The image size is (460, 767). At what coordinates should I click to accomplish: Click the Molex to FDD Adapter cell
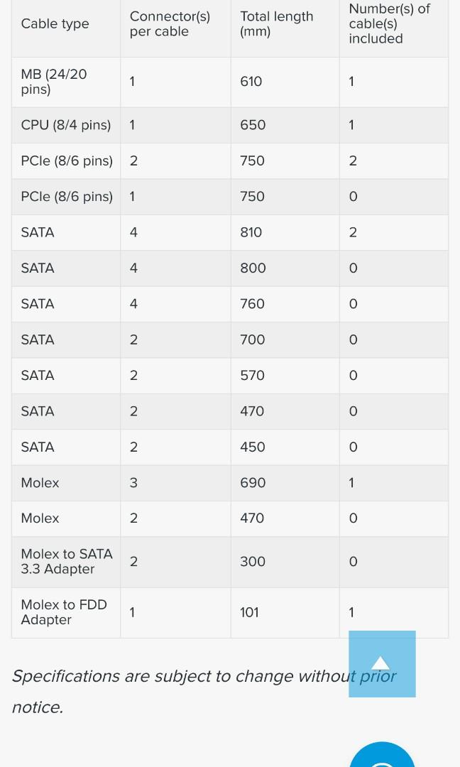pos(64,612)
